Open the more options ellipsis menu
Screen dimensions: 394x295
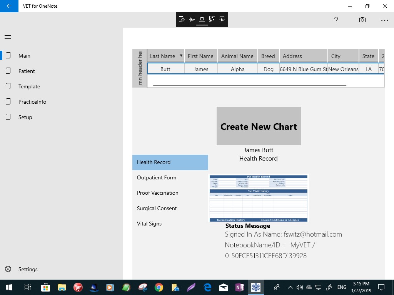385,20
